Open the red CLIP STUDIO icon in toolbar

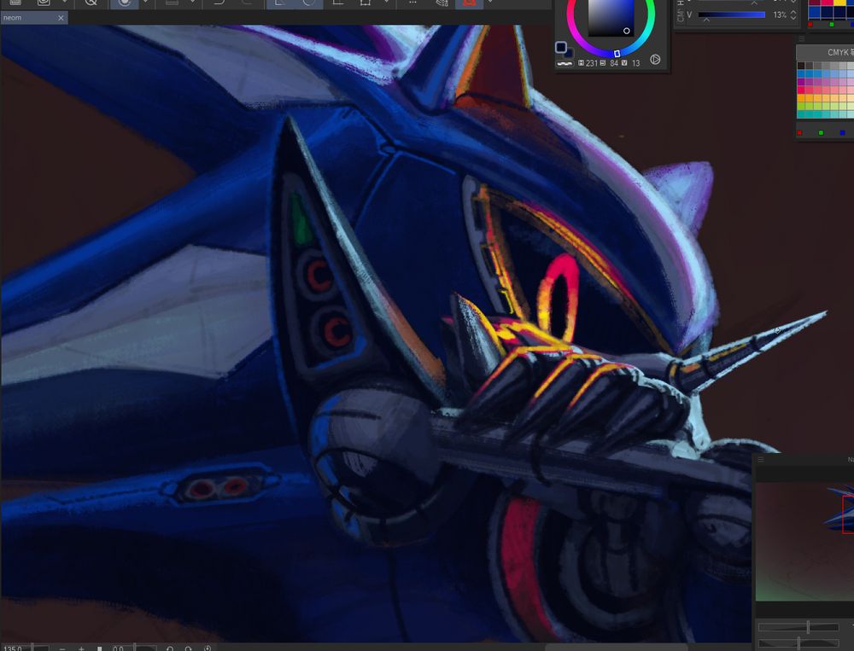click(468, 3)
